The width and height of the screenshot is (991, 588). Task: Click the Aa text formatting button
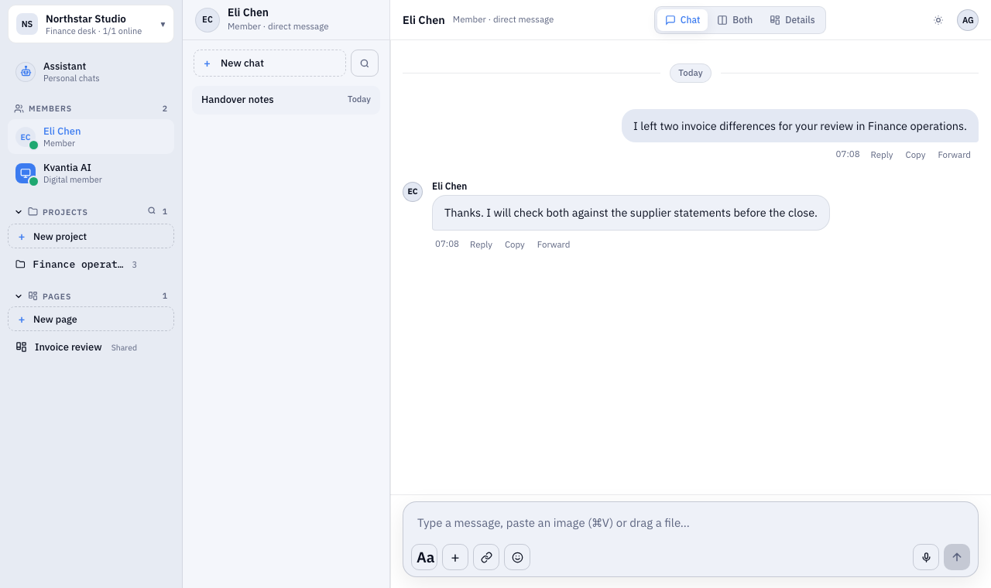pyautogui.click(x=424, y=557)
